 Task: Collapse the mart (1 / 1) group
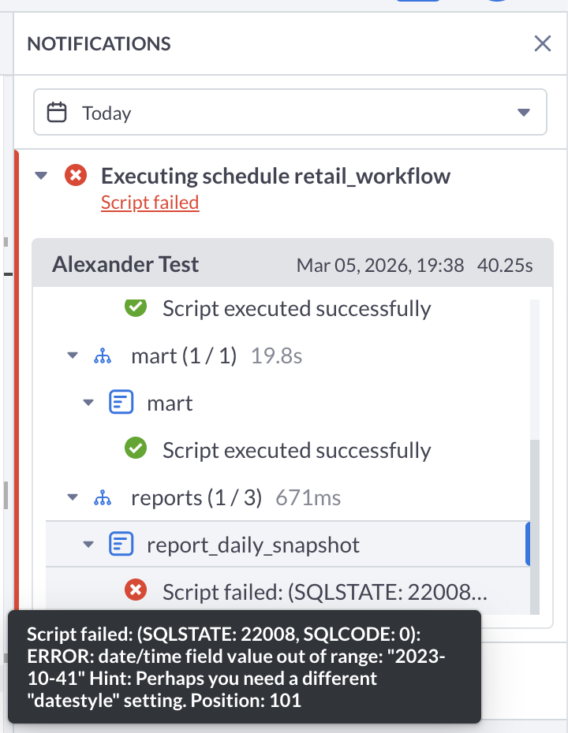point(73,356)
